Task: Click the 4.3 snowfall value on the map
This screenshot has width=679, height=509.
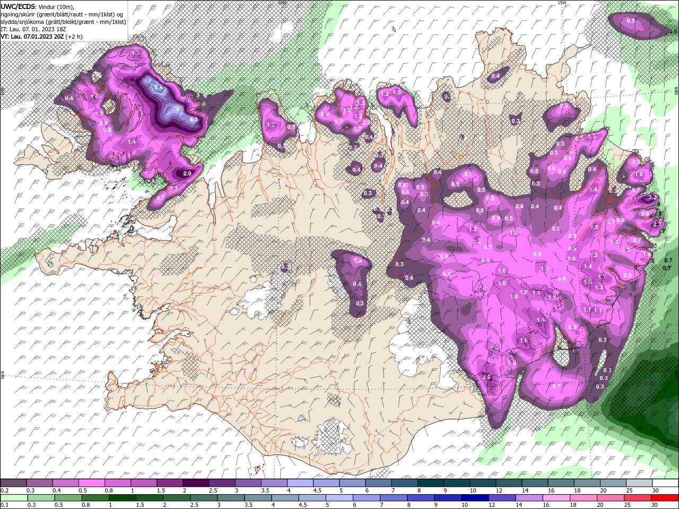Action: (x=194, y=119)
